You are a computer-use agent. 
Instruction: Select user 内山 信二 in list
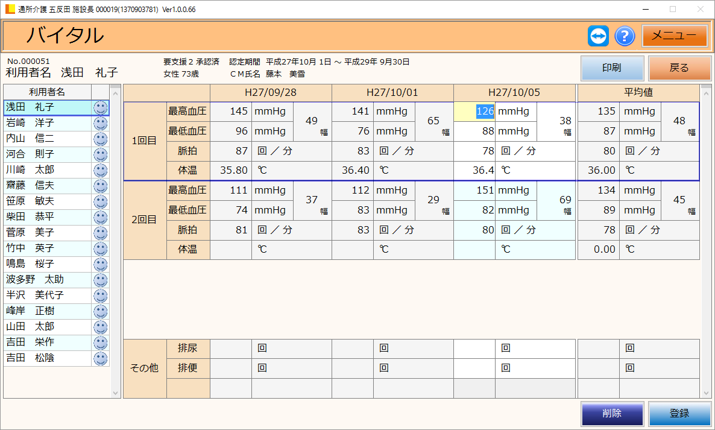coord(48,139)
